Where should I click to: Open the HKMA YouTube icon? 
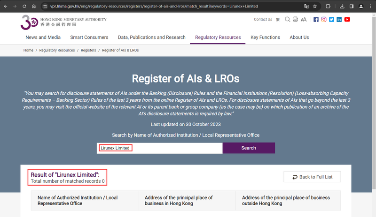(x=347, y=19)
